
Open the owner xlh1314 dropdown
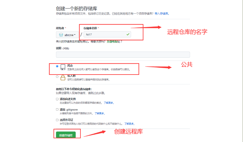(x=68, y=35)
